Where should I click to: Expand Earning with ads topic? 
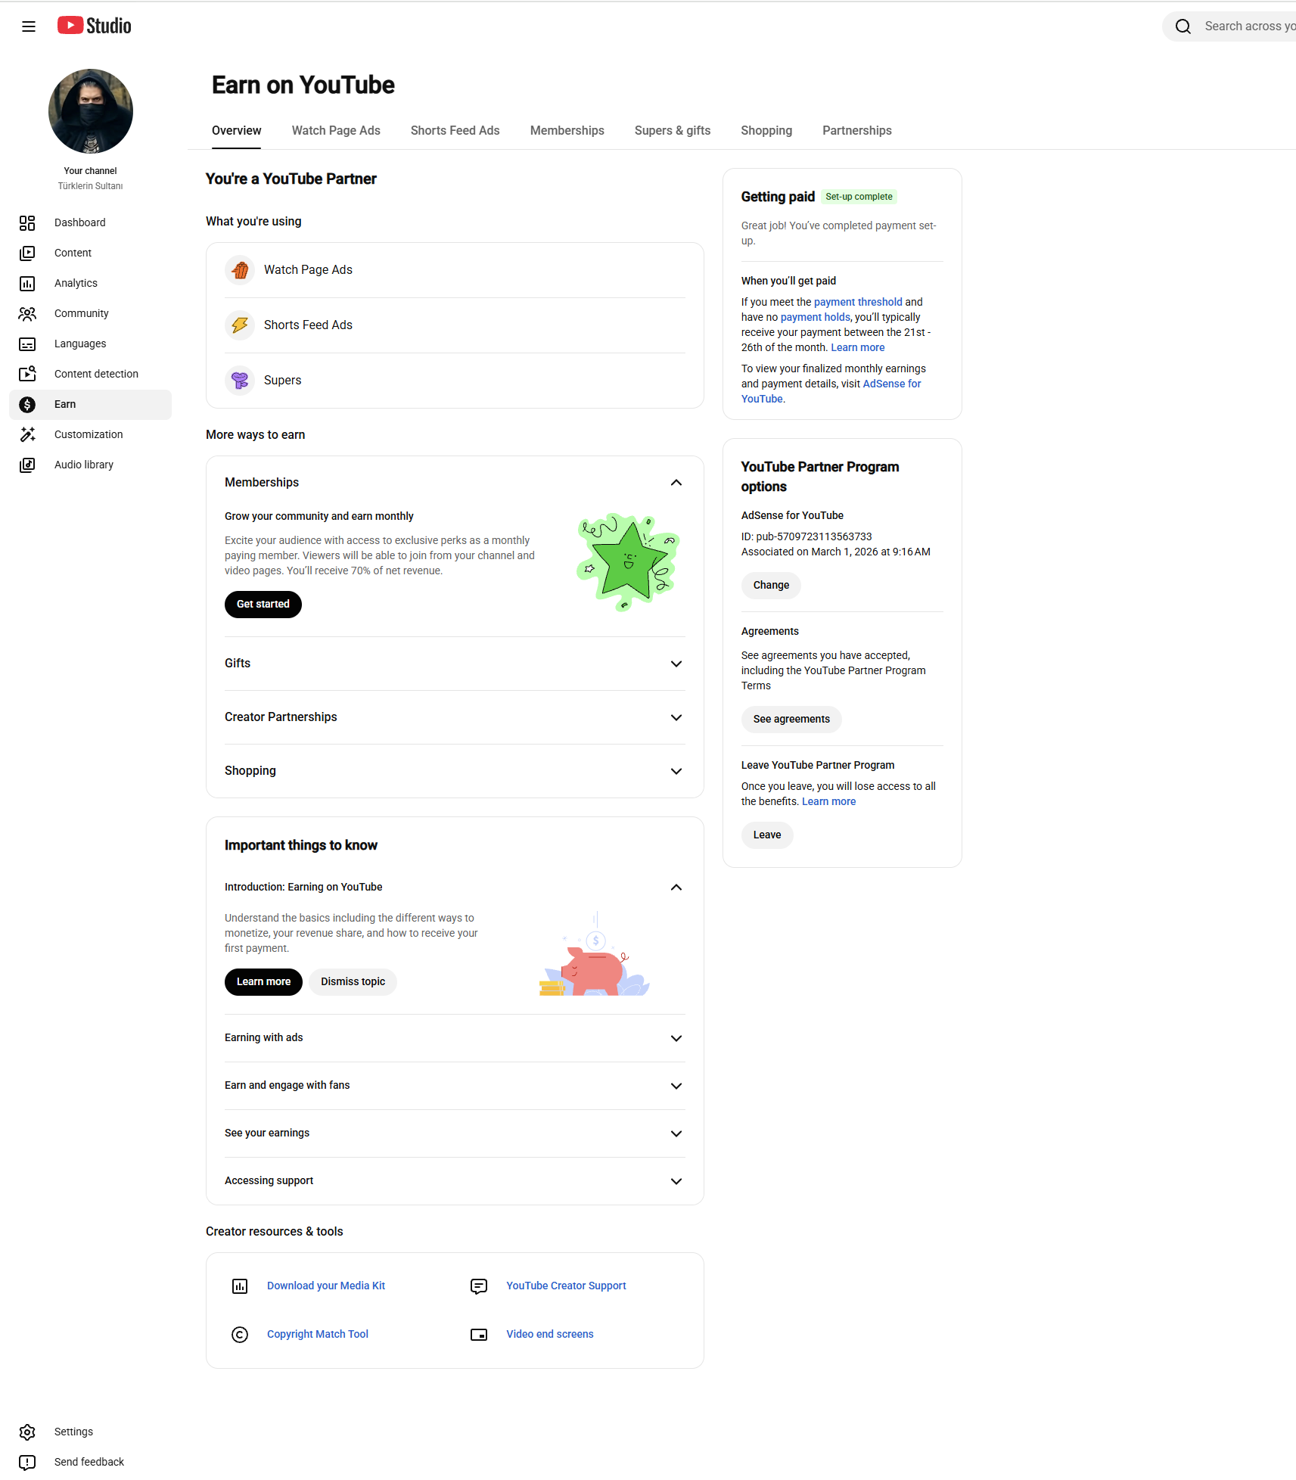point(676,1038)
